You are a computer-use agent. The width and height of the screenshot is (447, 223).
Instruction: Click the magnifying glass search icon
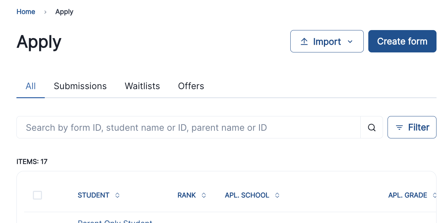371,127
